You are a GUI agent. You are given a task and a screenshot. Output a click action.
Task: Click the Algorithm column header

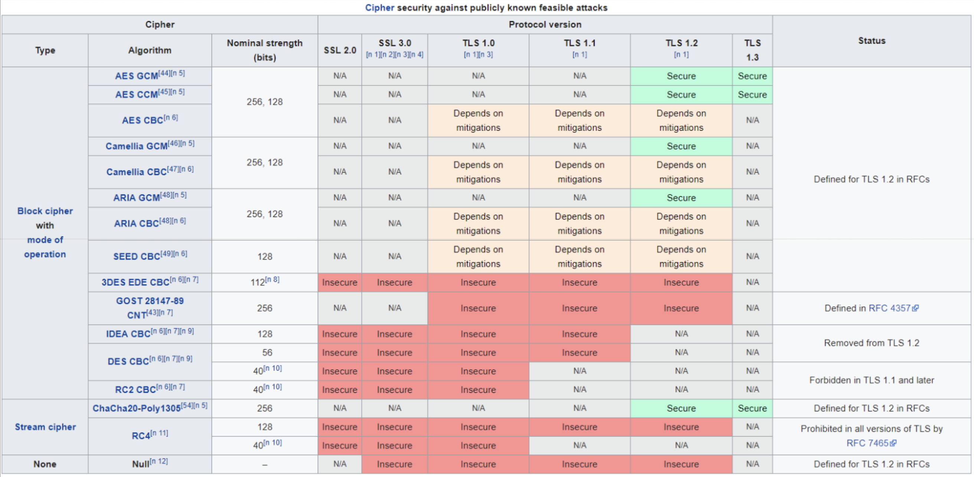coord(150,50)
